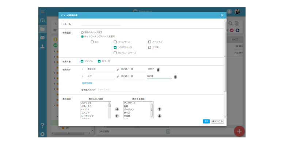
Task: Select アップデート in displayed items list
Action: (x=130, y=103)
